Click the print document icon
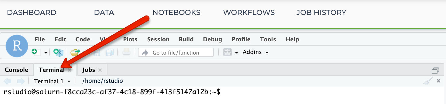This screenshot has width=446, height=104. coord(127,52)
